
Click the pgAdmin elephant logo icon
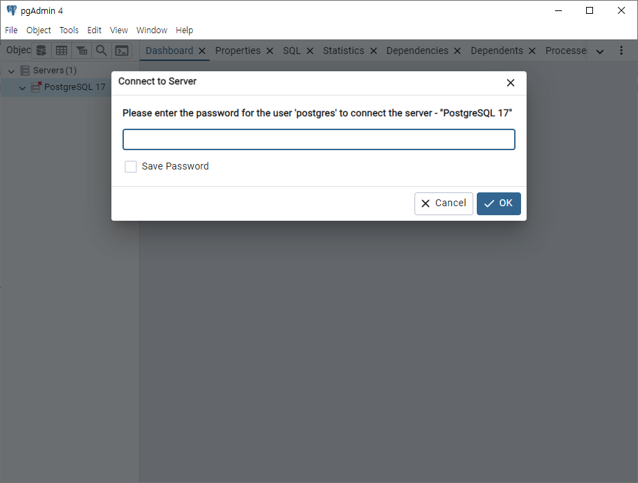click(11, 10)
